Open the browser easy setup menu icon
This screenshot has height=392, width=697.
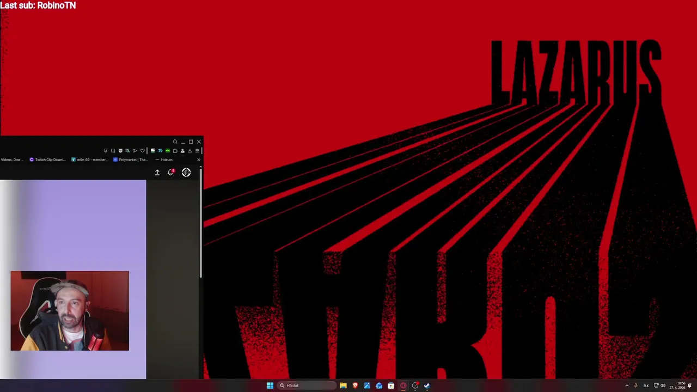(x=197, y=151)
